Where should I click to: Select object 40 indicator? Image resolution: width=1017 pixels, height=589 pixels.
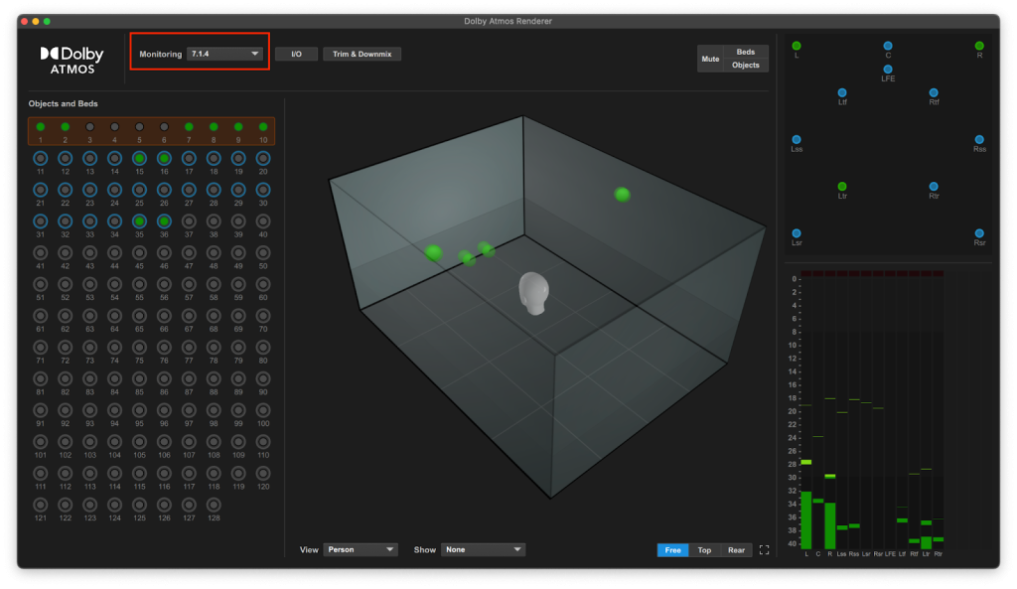coord(262,221)
